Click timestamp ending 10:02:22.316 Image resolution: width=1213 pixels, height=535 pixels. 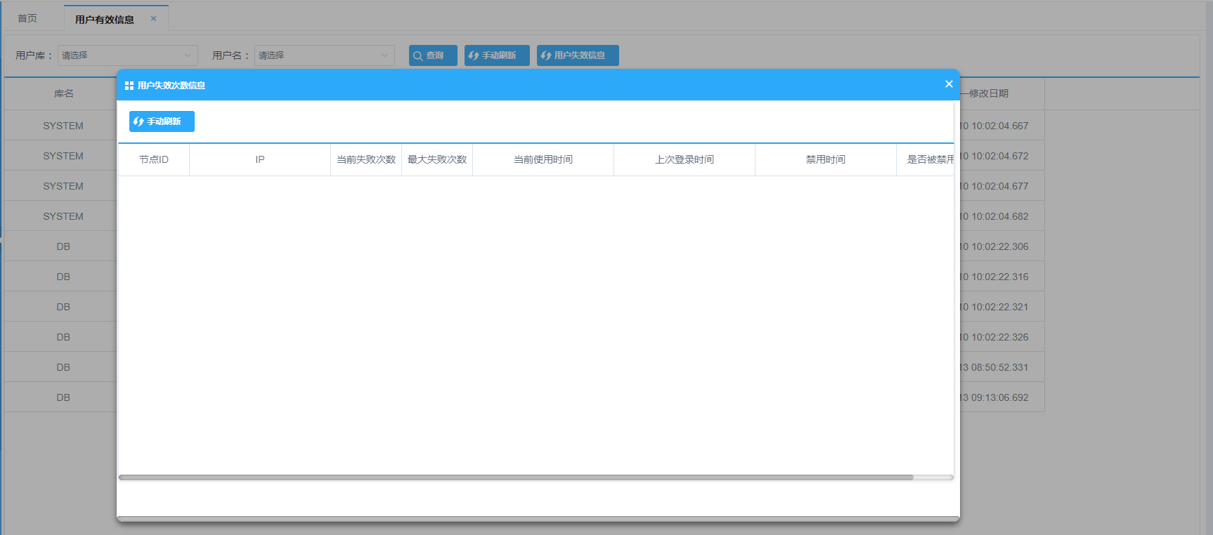coord(994,277)
